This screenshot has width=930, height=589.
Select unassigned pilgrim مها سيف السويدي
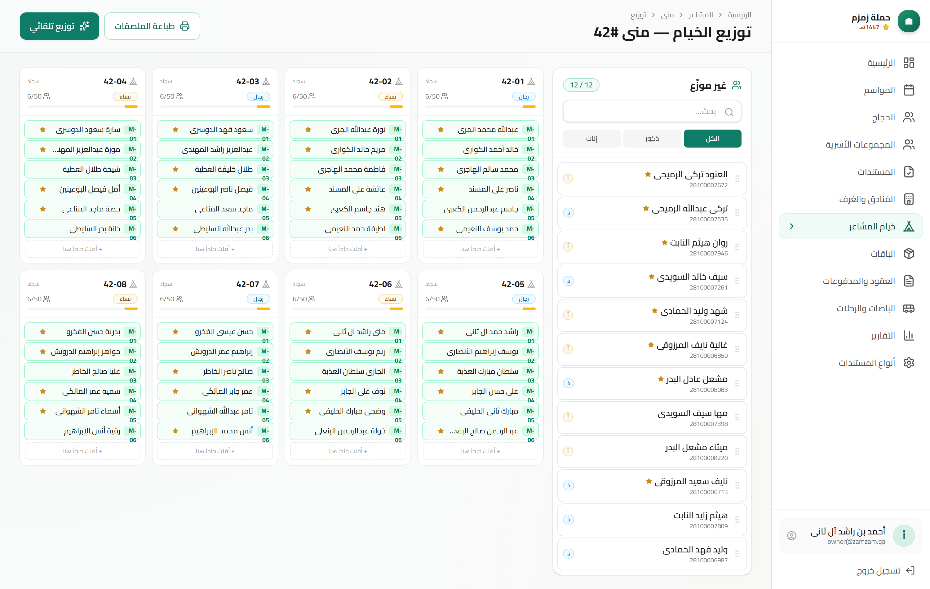(x=652, y=418)
